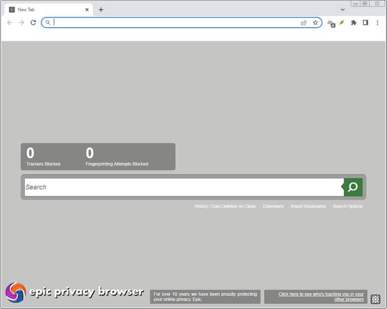Open the settings gear icon bottom corner
This screenshot has width=387, height=309.
coord(375,299)
